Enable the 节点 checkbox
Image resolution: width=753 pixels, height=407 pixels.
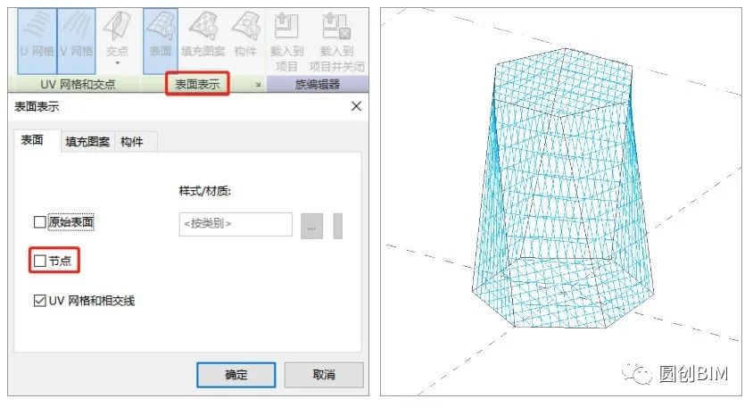coord(40,261)
